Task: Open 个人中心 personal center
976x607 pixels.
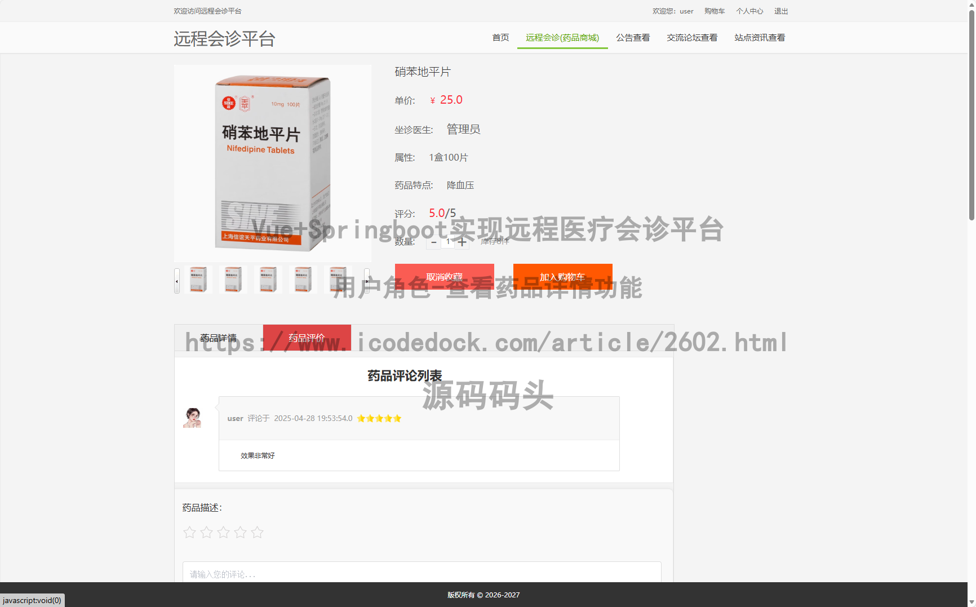Action: tap(749, 11)
